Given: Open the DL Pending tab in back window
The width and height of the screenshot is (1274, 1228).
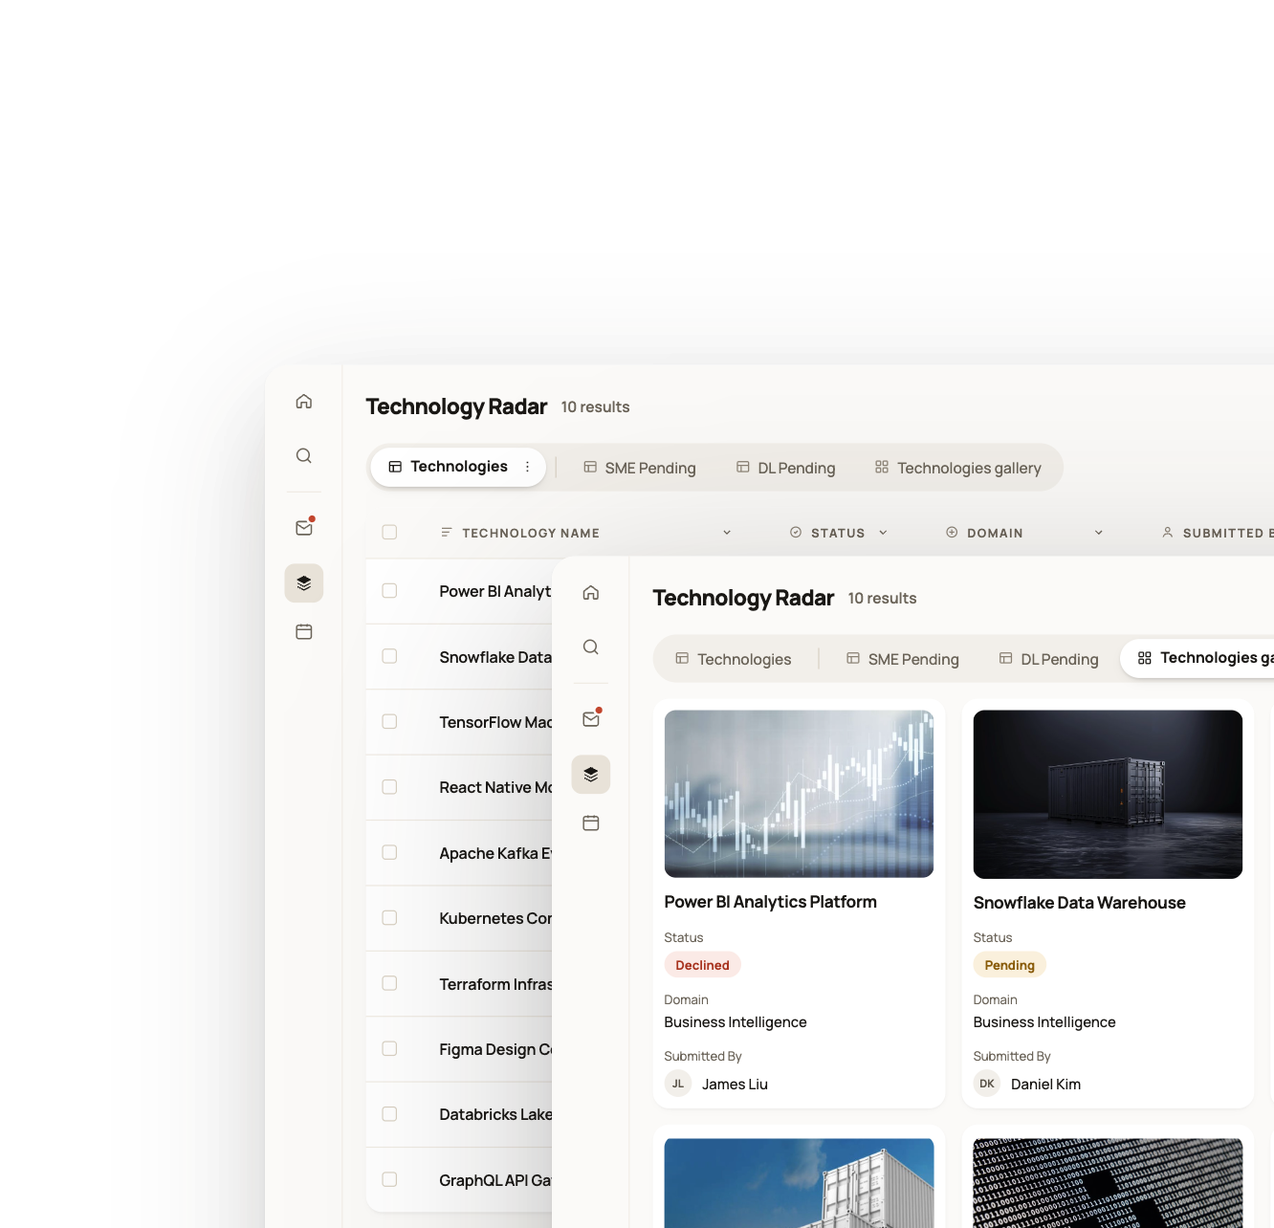Looking at the screenshot, I should [786, 468].
